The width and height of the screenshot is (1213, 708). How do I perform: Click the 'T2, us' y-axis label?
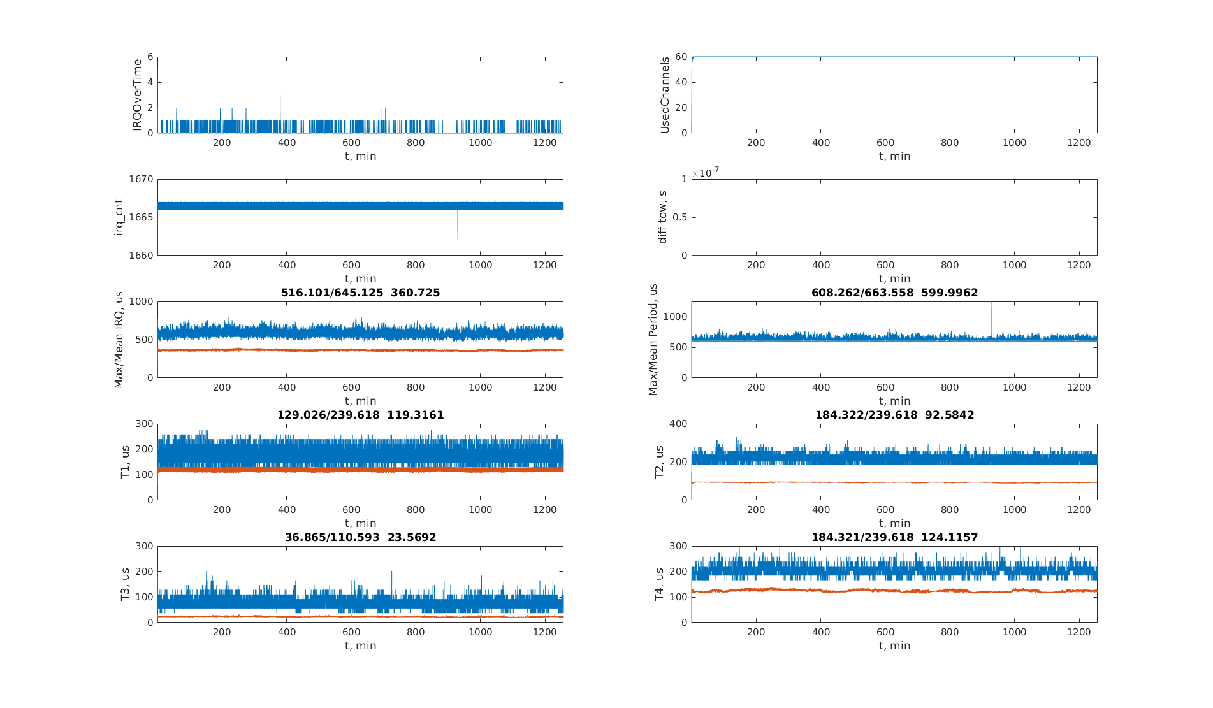(x=659, y=462)
